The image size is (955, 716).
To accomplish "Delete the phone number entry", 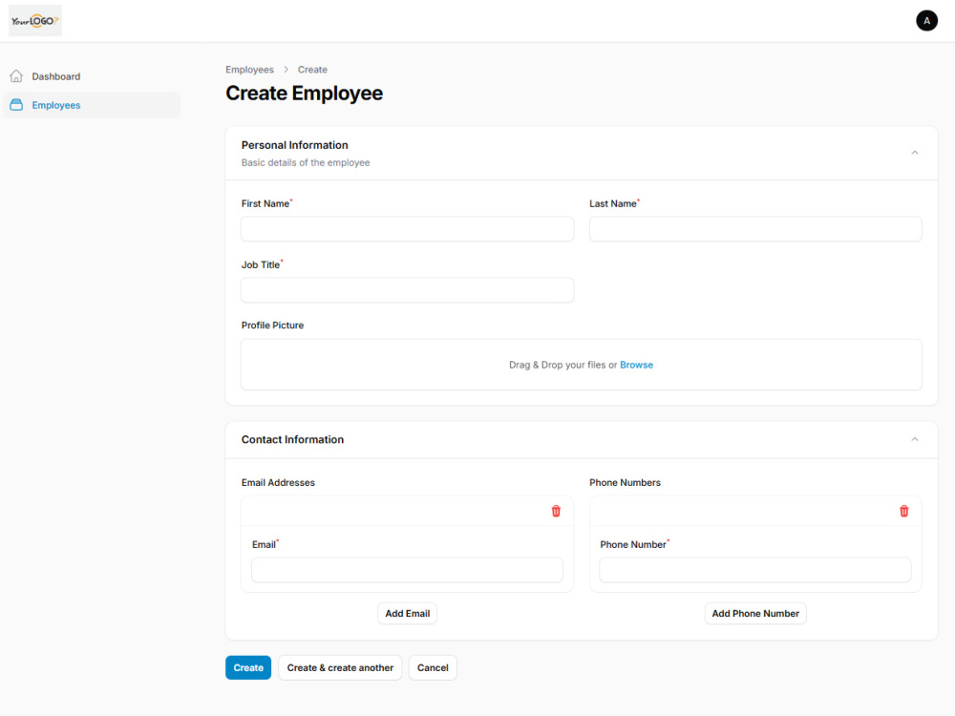I will (903, 511).
